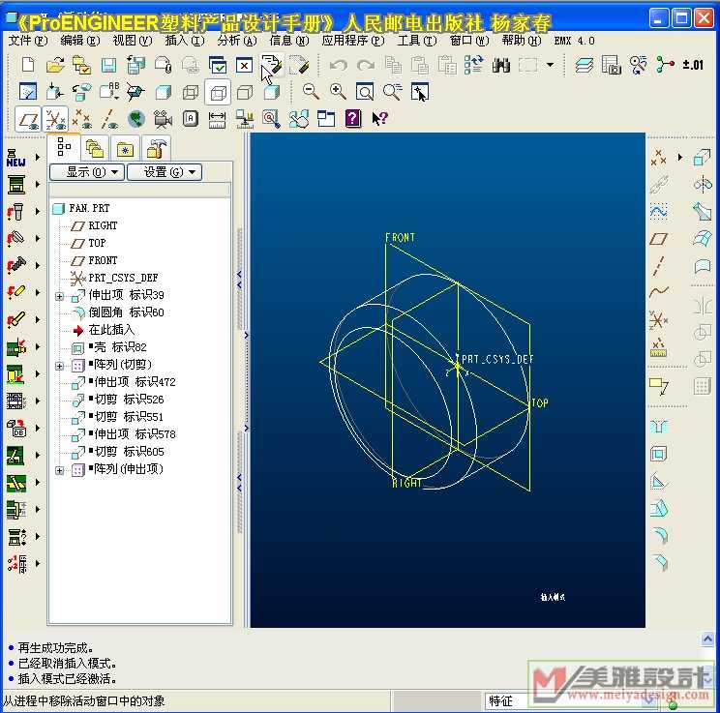Open the 编辑(E) menu

(80, 41)
